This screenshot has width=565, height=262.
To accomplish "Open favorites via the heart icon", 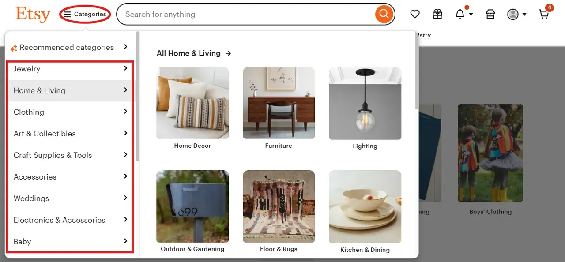I will click(415, 14).
